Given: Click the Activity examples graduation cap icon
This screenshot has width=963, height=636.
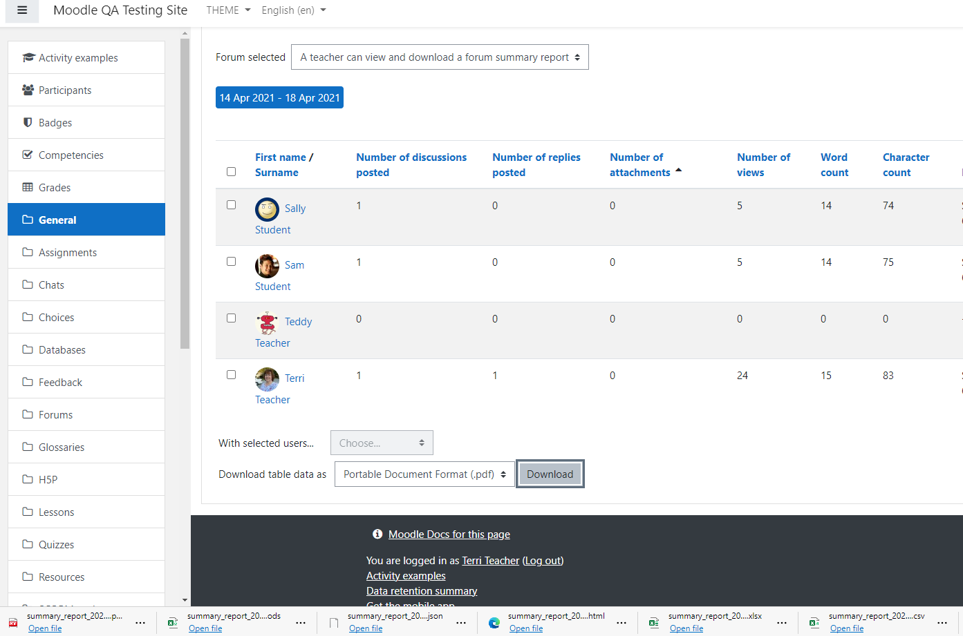Looking at the screenshot, I should 28,57.
